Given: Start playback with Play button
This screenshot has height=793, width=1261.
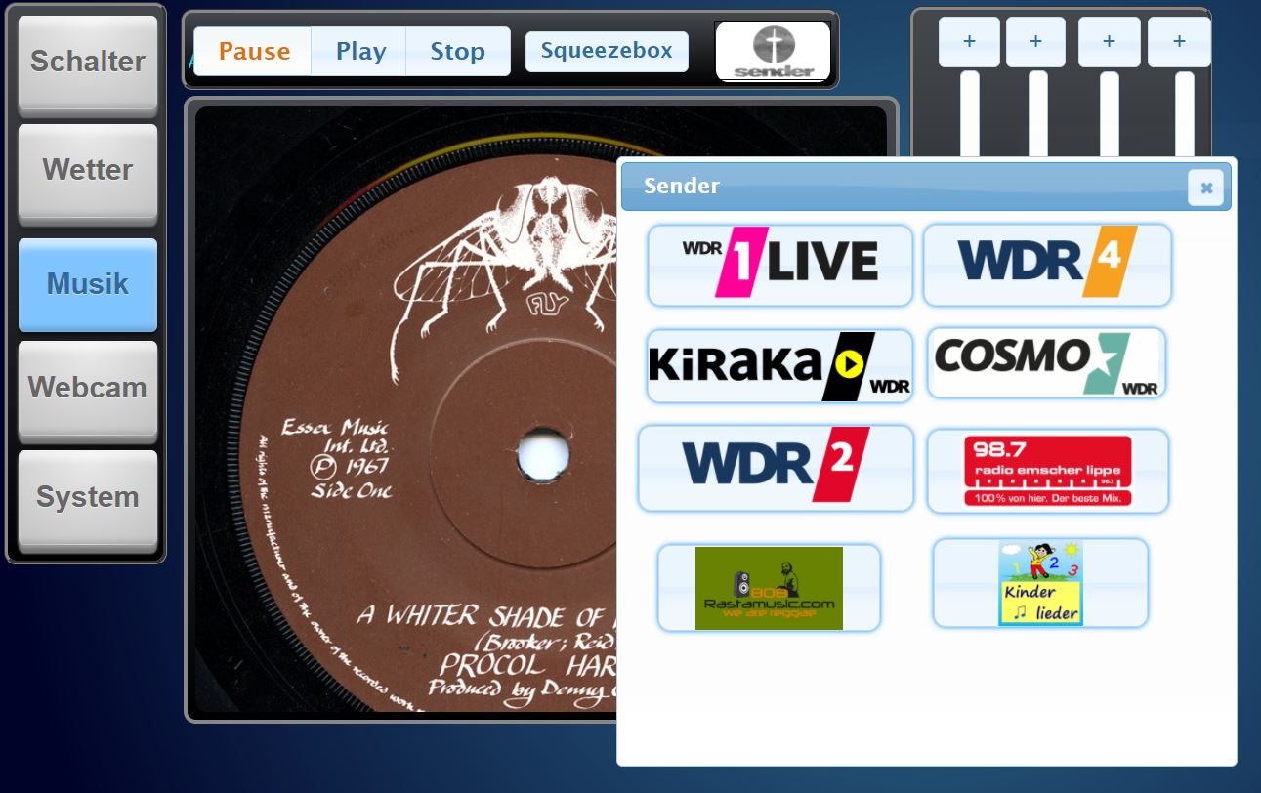Looking at the screenshot, I should click(360, 51).
